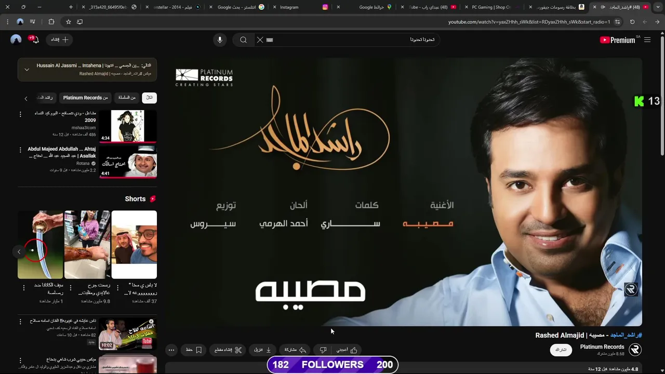Screen dimensions: 665x374
Task: Submit search with the magnifier icon
Action: (243, 40)
